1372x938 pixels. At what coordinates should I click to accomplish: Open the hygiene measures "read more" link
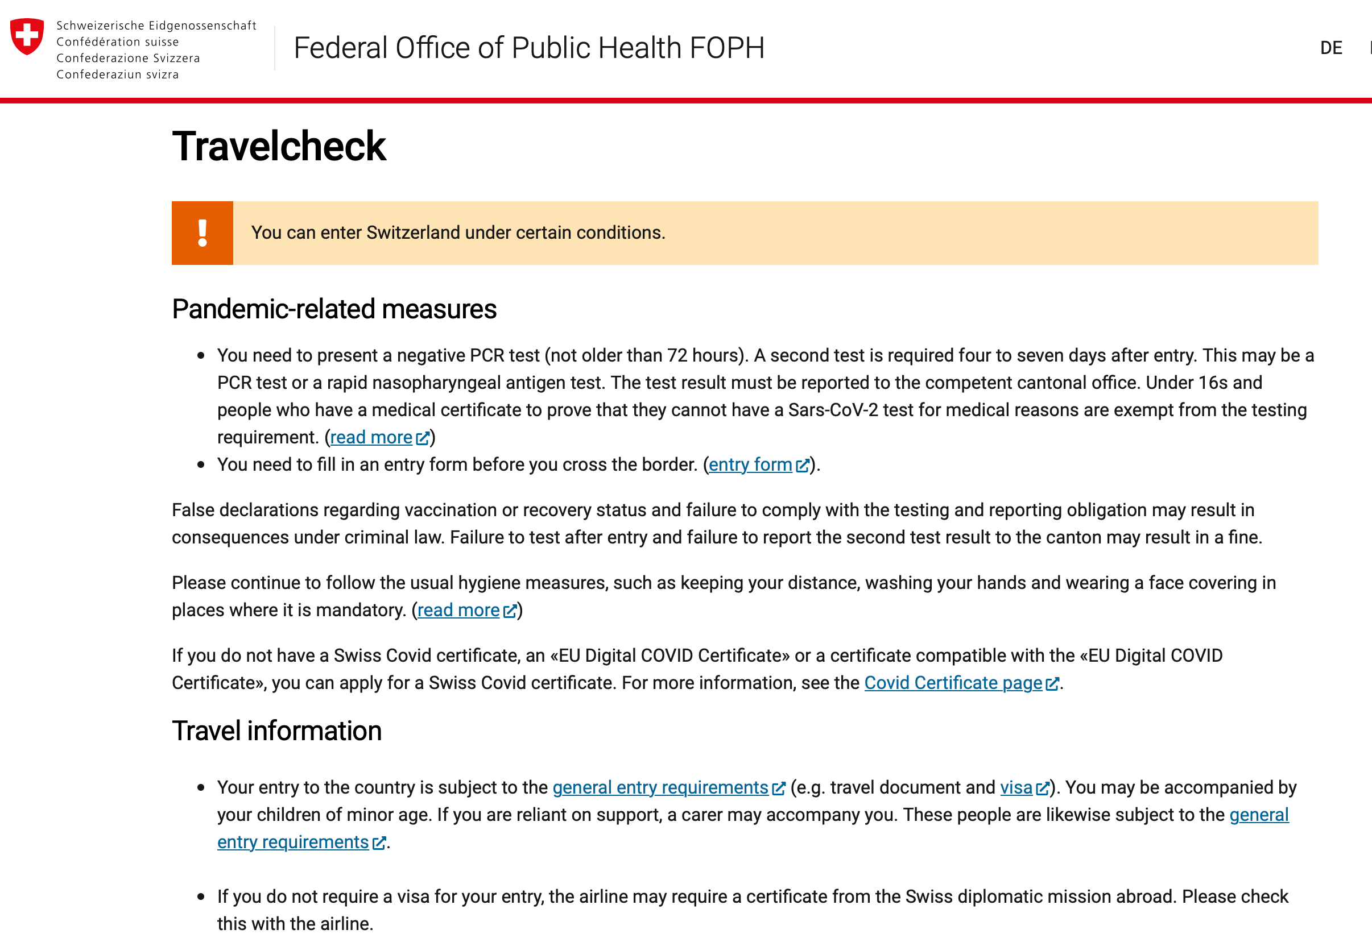pyautogui.click(x=460, y=611)
